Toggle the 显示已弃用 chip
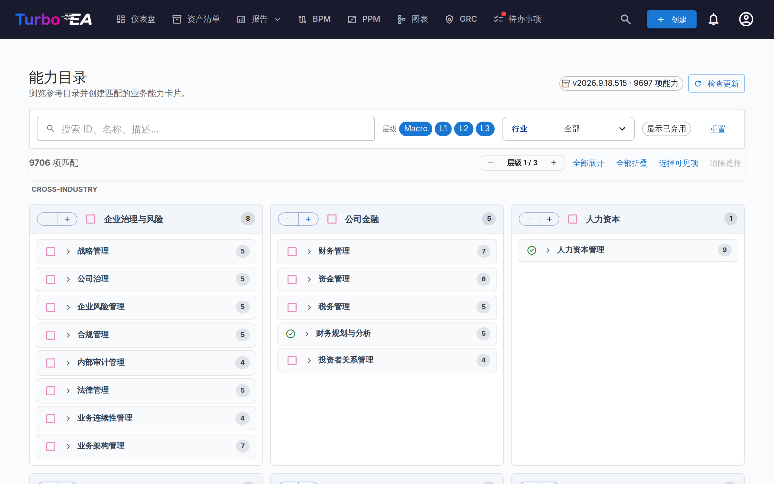 667,129
